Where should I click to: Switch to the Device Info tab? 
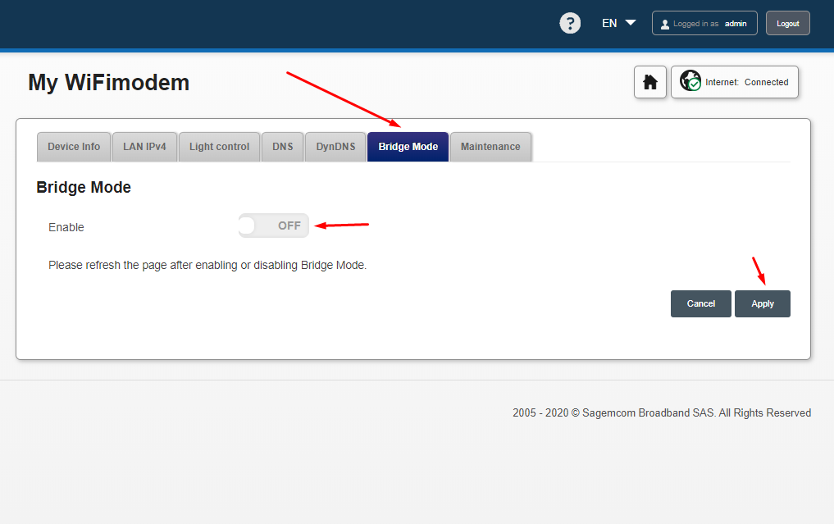74,147
